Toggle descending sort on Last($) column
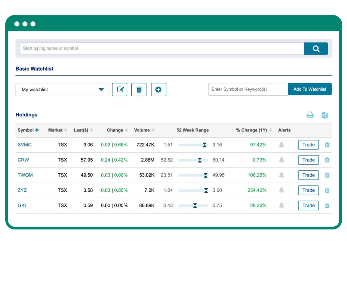 (91, 130)
